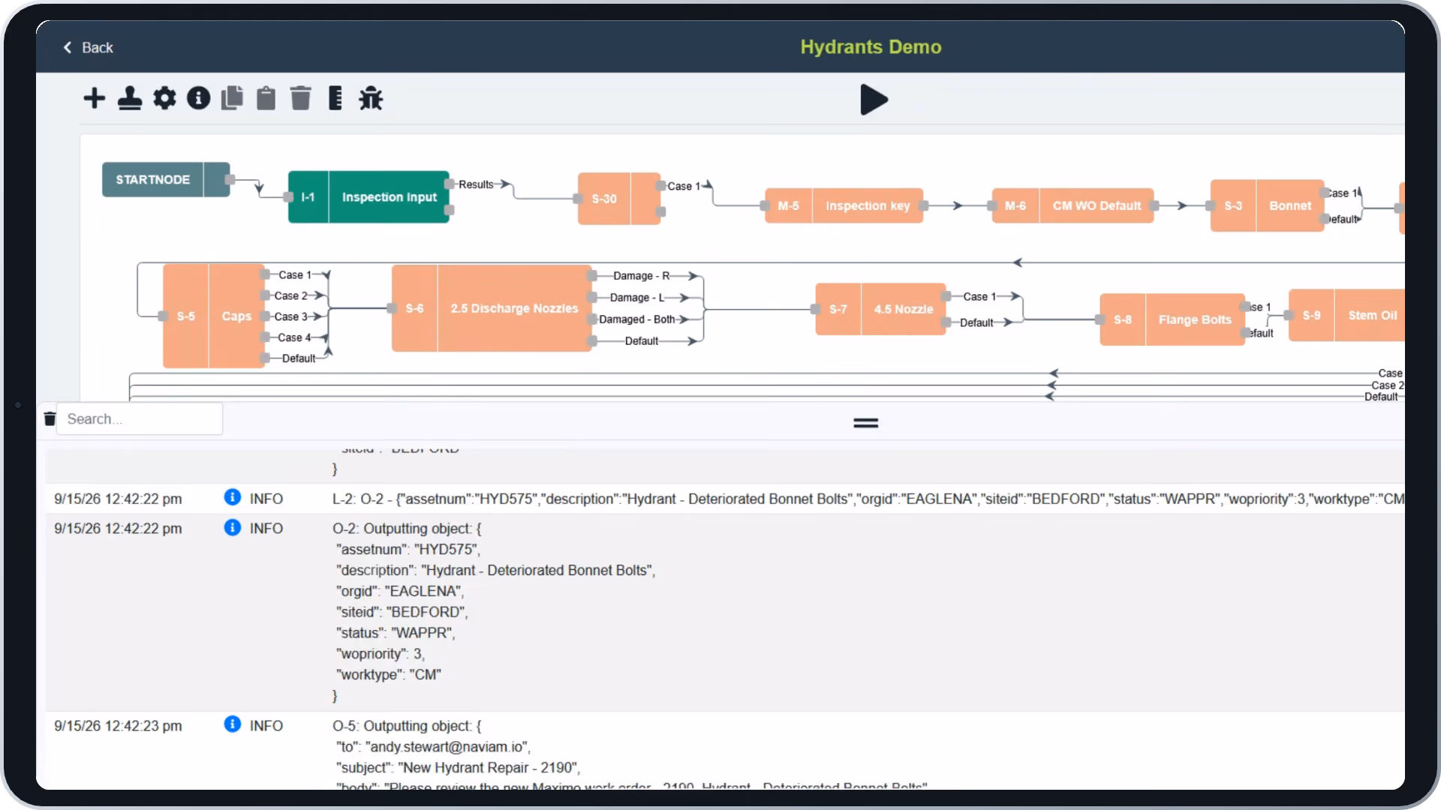Select the M-5 Inspection key node
The image size is (1441, 810).
point(844,205)
